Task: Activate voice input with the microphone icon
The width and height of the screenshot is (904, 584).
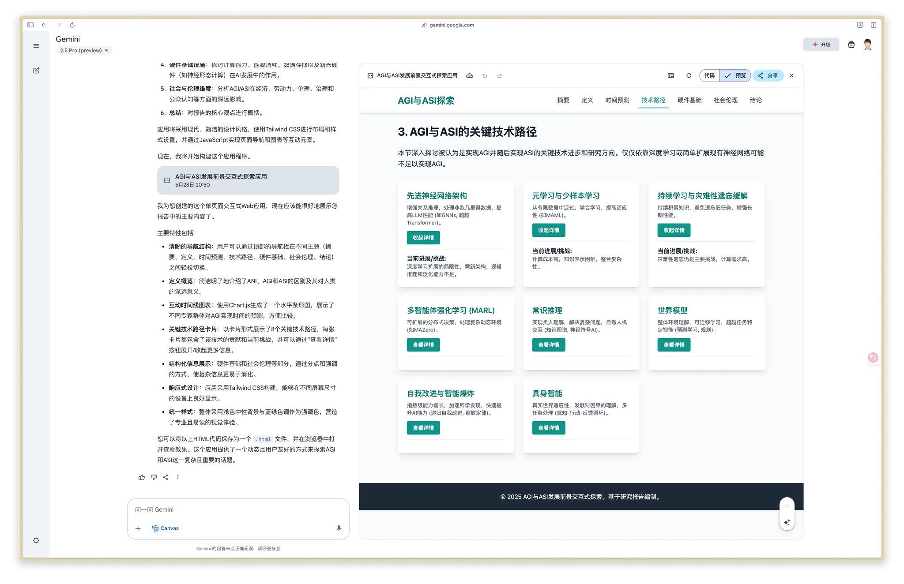Action: coord(339,528)
